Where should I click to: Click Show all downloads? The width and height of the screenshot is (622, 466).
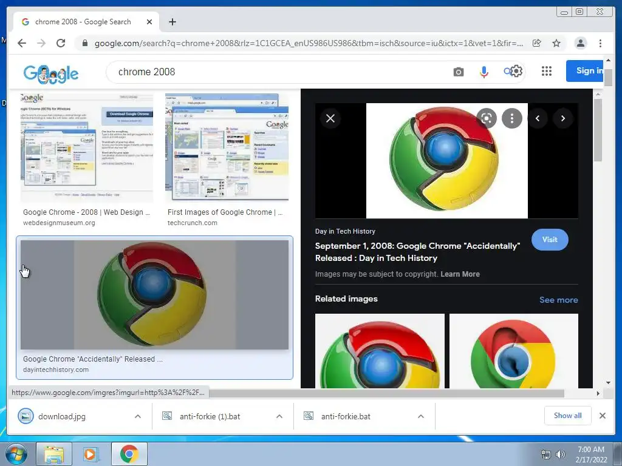pos(568,415)
